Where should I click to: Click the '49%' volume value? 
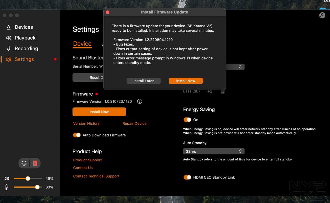point(49,179)
